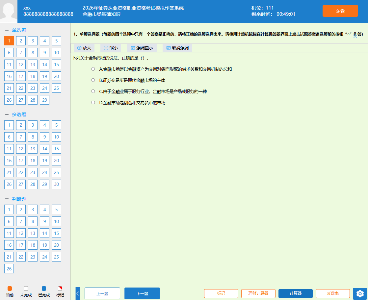Collapse the sidebar with the left arrow
The width and height of the screenshot is (368, 300).
[x=78, y=293]
